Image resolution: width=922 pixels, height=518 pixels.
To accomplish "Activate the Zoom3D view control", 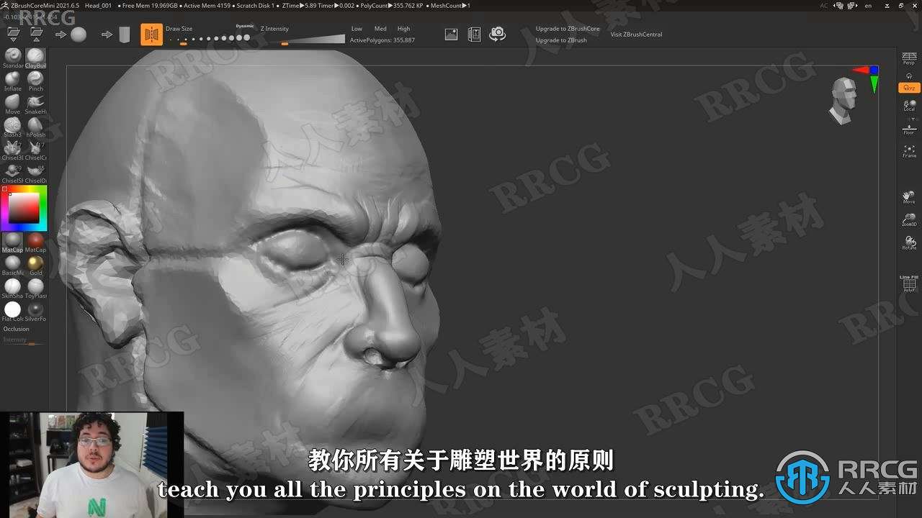I will pos(909,219).
